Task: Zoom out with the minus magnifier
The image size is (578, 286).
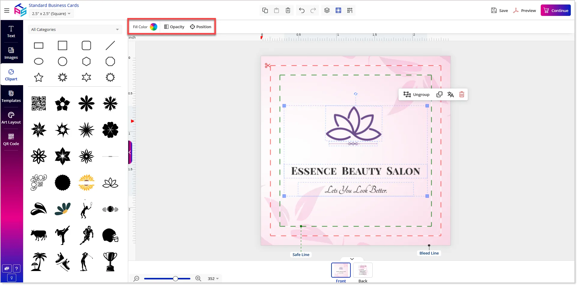Action: [136, 279]
